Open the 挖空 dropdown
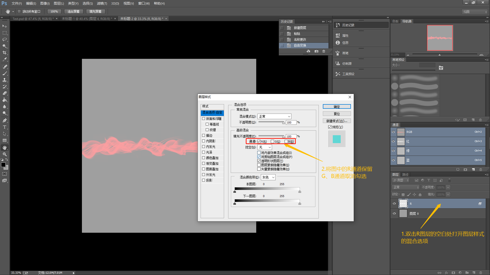The width and height of the screenshot is (490, 275). (x=264, y=147)
